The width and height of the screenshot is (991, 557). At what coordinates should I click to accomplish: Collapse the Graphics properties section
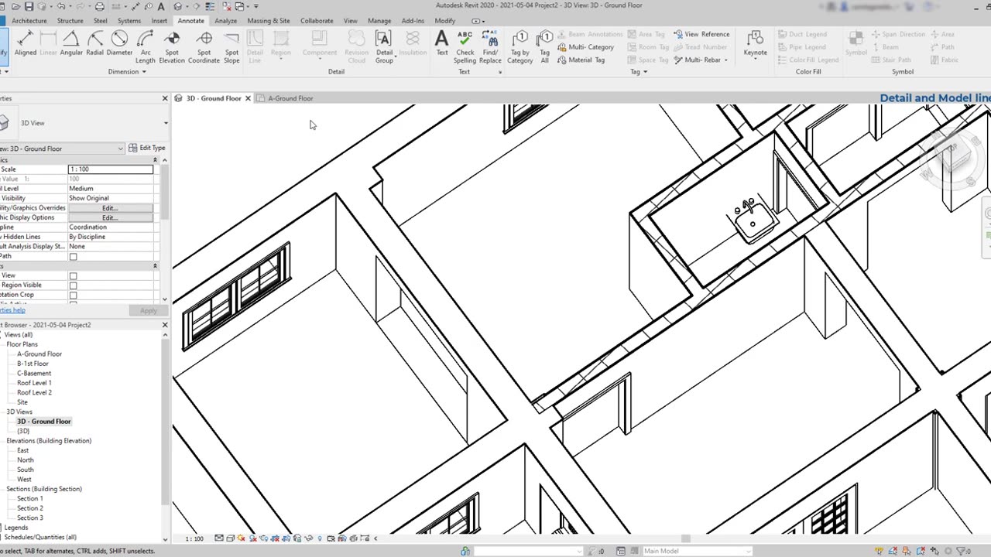click(155, 159)
